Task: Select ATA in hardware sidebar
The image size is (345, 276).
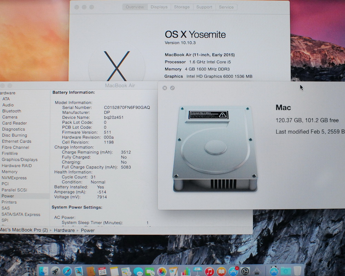Action: point(6,99)
